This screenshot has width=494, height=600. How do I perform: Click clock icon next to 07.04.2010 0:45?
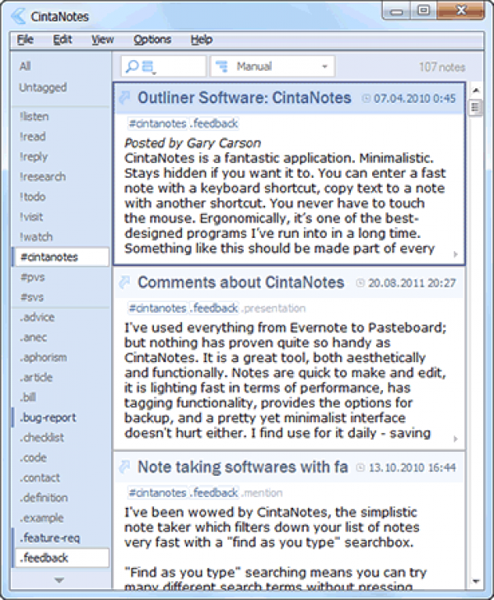point(366,99)
